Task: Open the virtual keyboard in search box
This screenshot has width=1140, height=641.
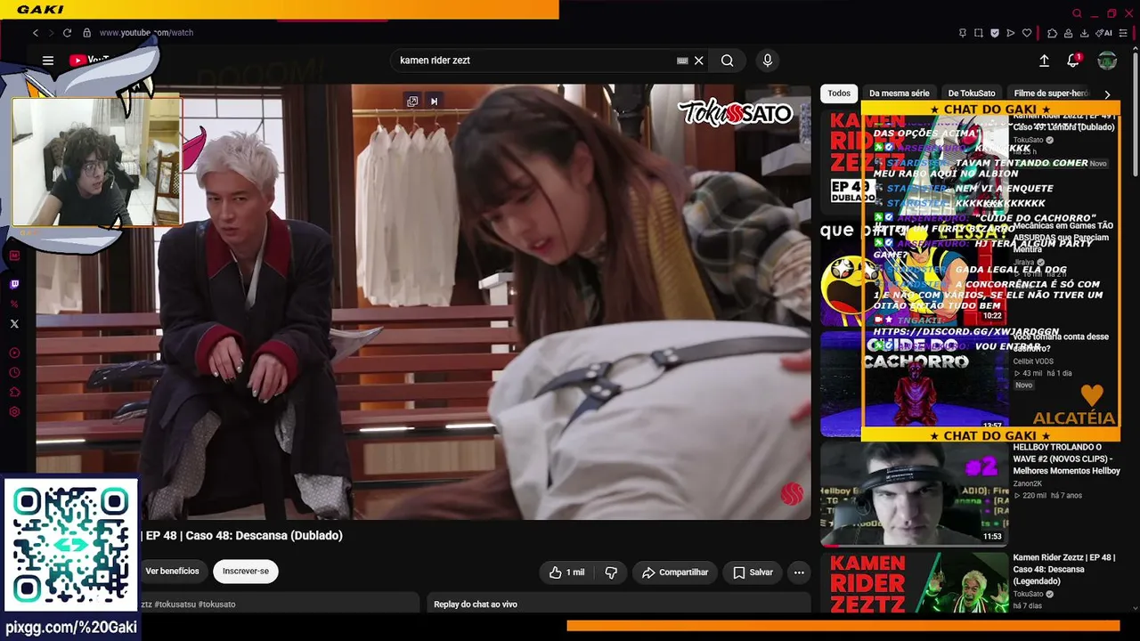Action: click(x=682, y=61)
